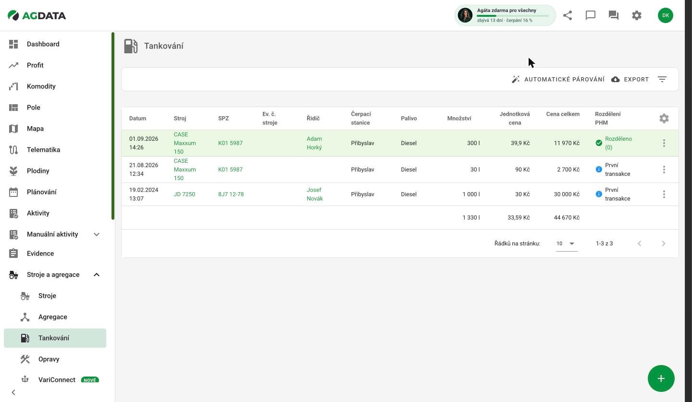Screen dimensions: 692x402
Task: Select Opravy under Stroje a agregace
Action: (55, 359)
